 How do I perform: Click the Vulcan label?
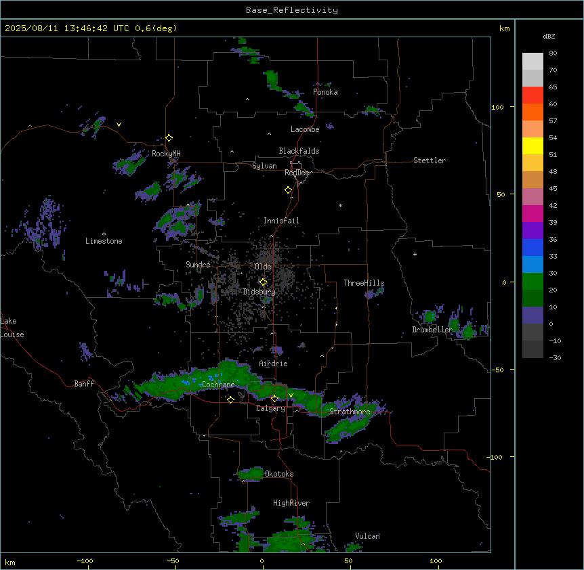tap(367, 536)
